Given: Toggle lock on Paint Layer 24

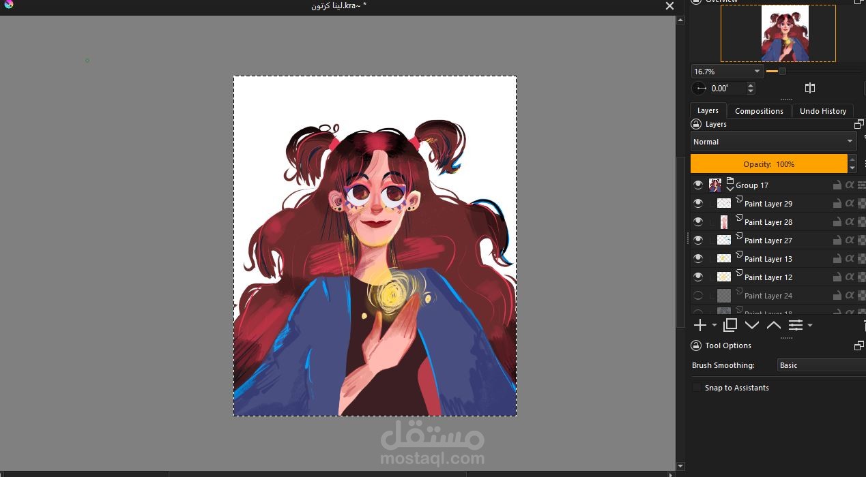Looking at the screenshot, I should 837,296.
